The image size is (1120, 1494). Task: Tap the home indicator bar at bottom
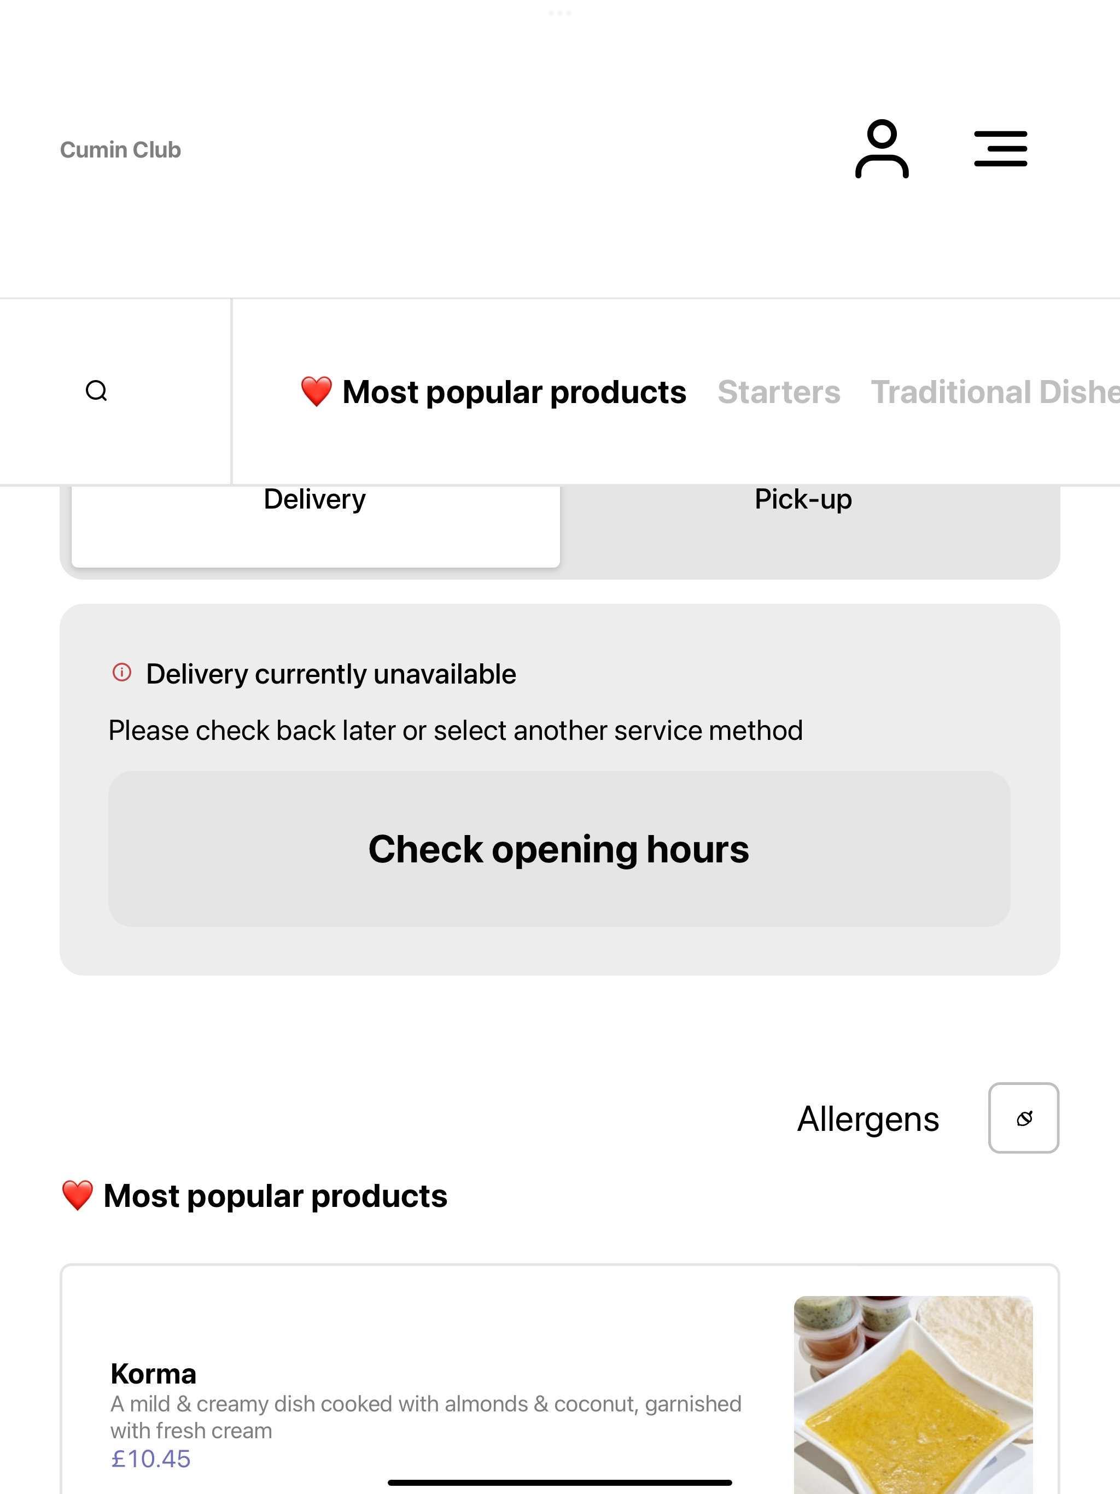point(560,1483)
